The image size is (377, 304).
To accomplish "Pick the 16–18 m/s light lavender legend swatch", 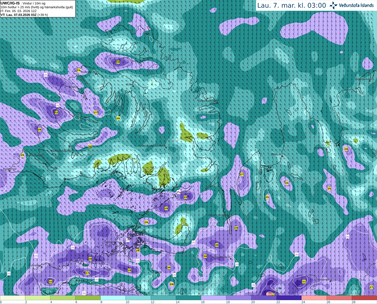I will click(x=214, y=298).
